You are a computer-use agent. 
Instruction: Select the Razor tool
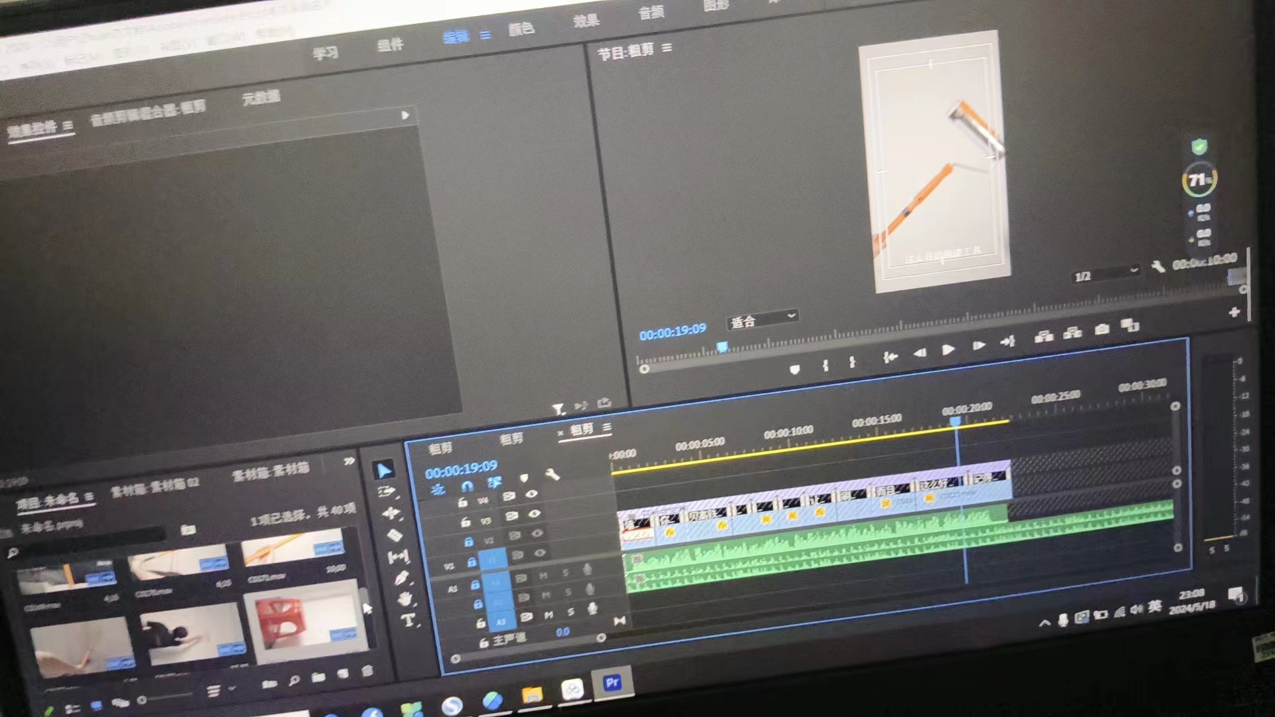click(x=394, y=535)
